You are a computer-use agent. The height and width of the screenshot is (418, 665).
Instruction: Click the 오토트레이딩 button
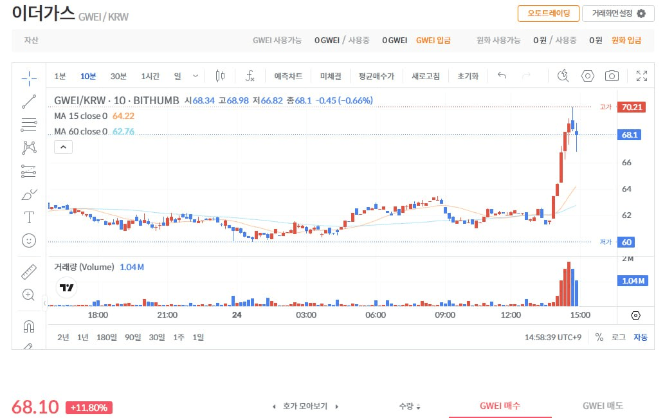click(548, 14)
